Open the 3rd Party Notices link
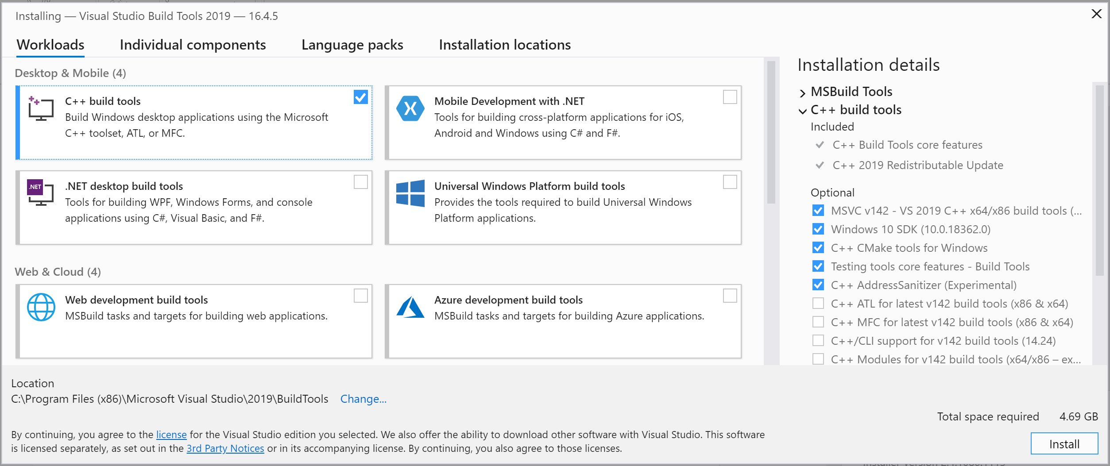 225,448
